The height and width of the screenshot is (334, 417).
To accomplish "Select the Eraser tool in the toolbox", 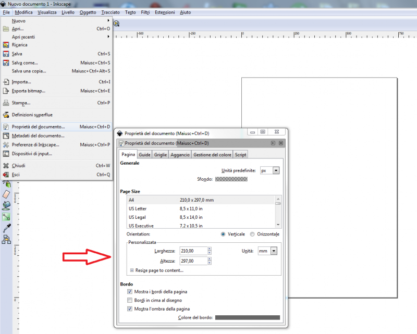I will [x=6, y=194].
